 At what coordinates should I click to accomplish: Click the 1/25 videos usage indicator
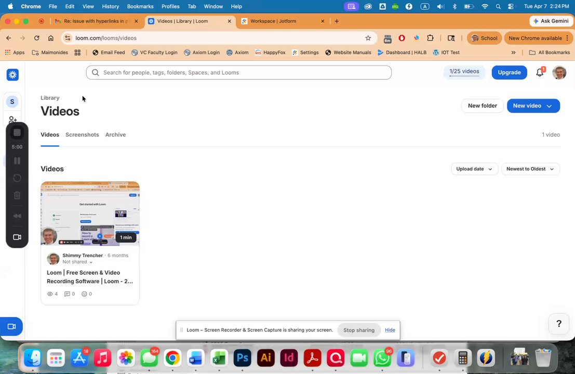click(x=464, y=72)
